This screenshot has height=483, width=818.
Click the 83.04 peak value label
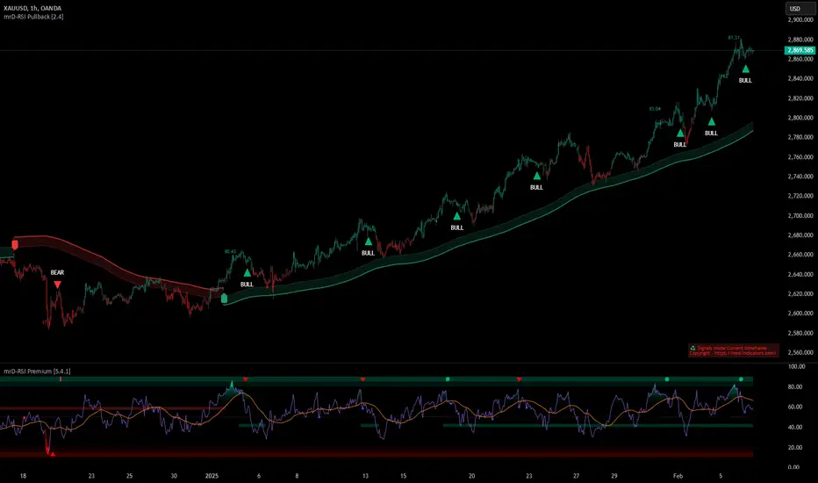click(x=655, y=109)
